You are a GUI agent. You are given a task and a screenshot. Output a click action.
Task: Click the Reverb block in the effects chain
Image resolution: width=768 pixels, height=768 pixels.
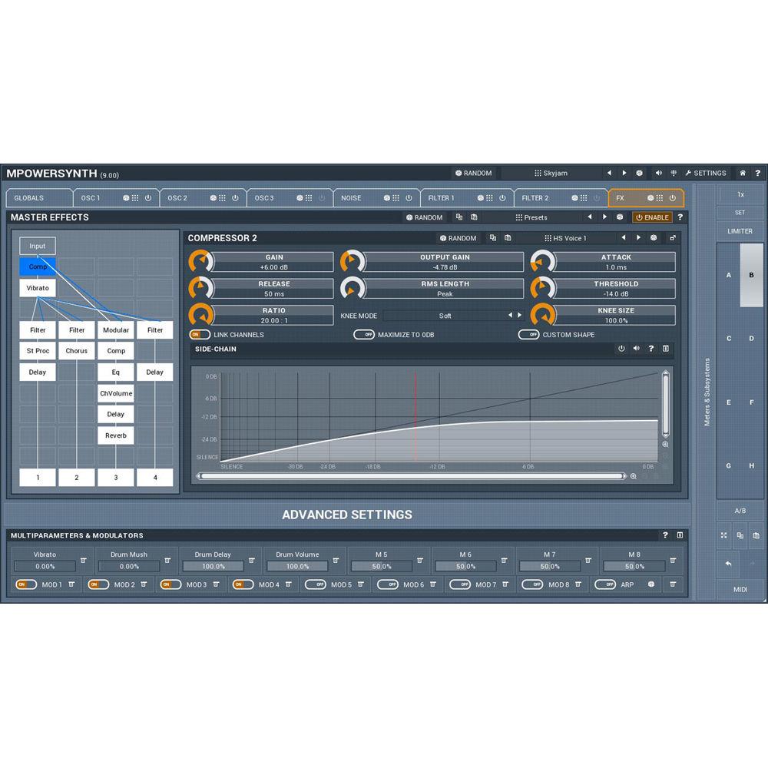tap(116, 435)
